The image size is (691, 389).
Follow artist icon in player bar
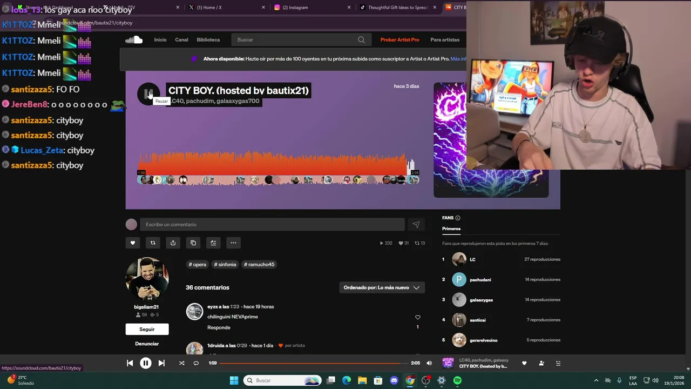pyautogui.click(x=541, y=363)
